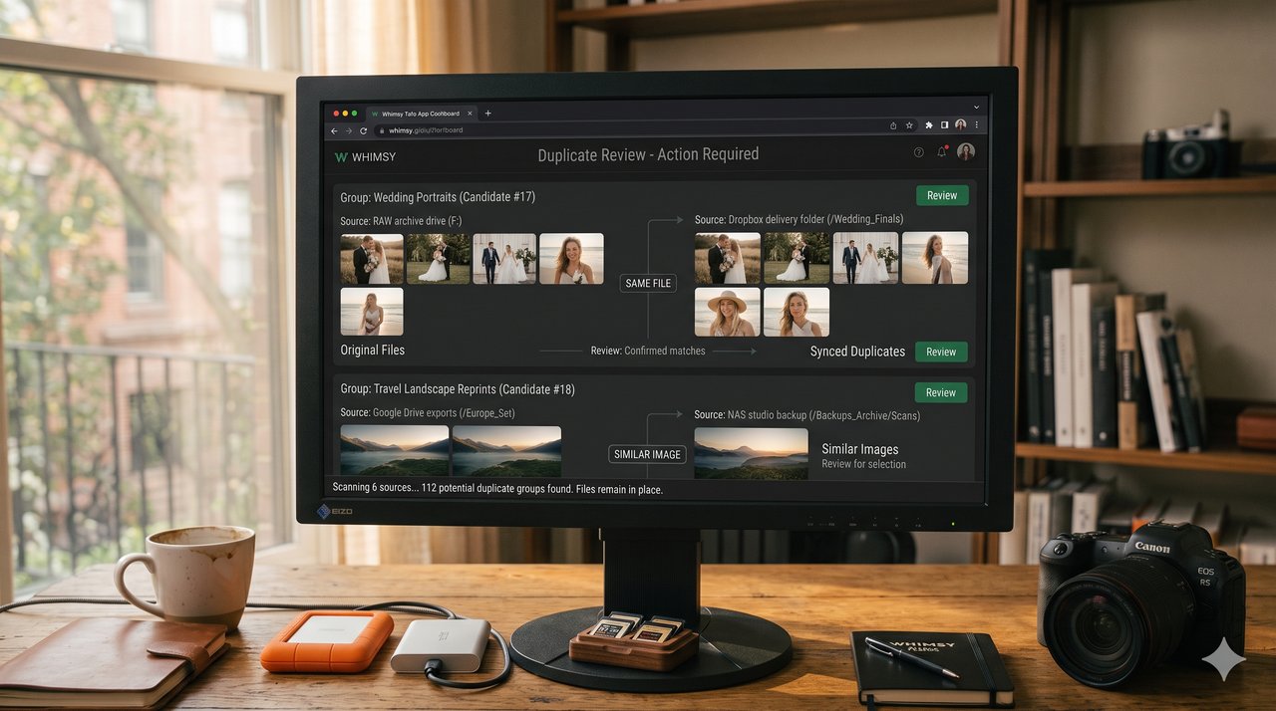Open a new browser tab with plus icon
The image size is (1276, 711).
coord(487,114)
